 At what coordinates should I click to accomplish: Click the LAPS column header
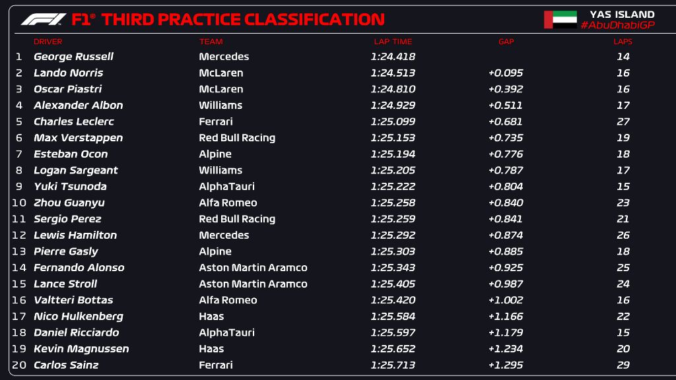[623, 42]
